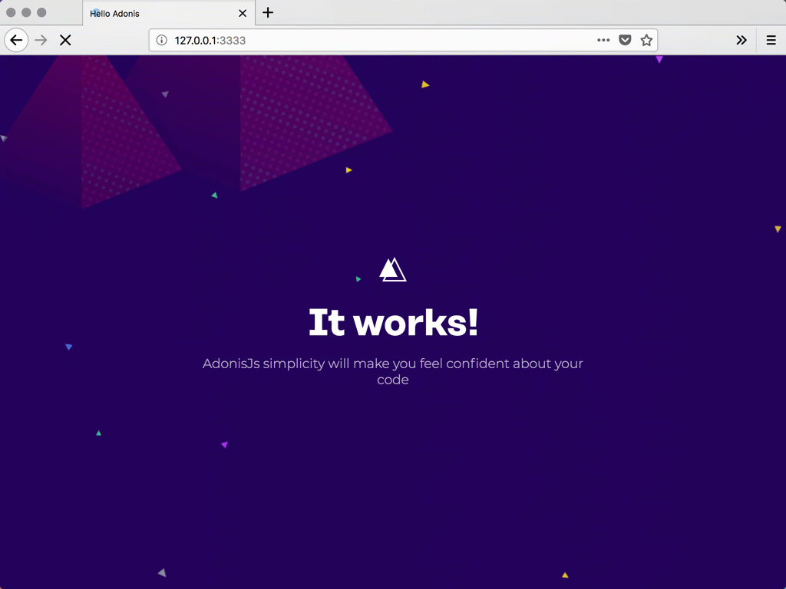Click the forward navigation arrow
The height and width of the screenshot is (589, 786).
41,40
